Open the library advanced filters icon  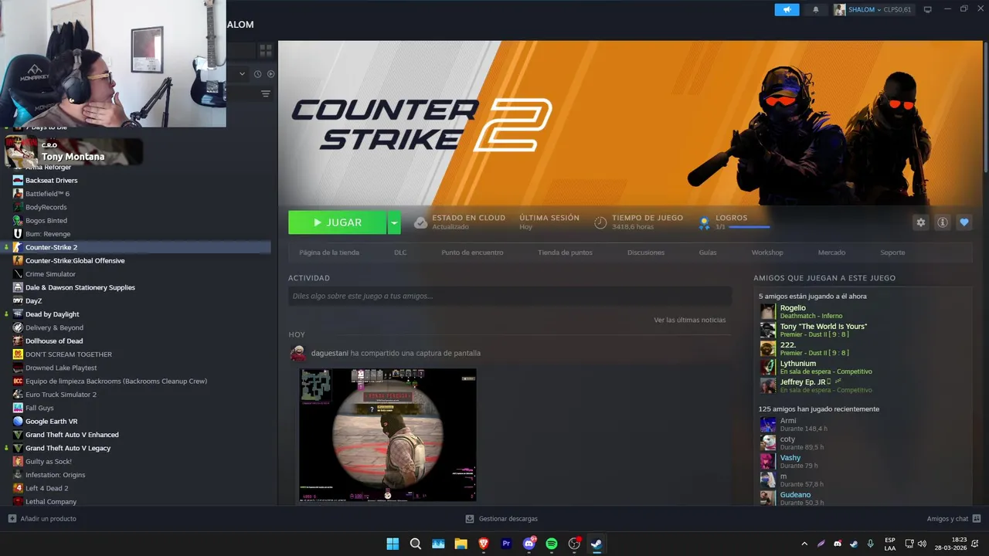[x=265, y=93]
